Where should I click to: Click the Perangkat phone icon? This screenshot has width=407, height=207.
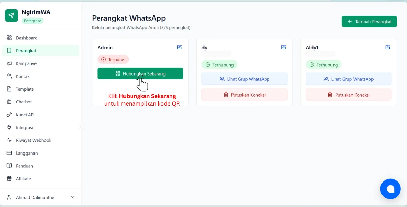9,51
